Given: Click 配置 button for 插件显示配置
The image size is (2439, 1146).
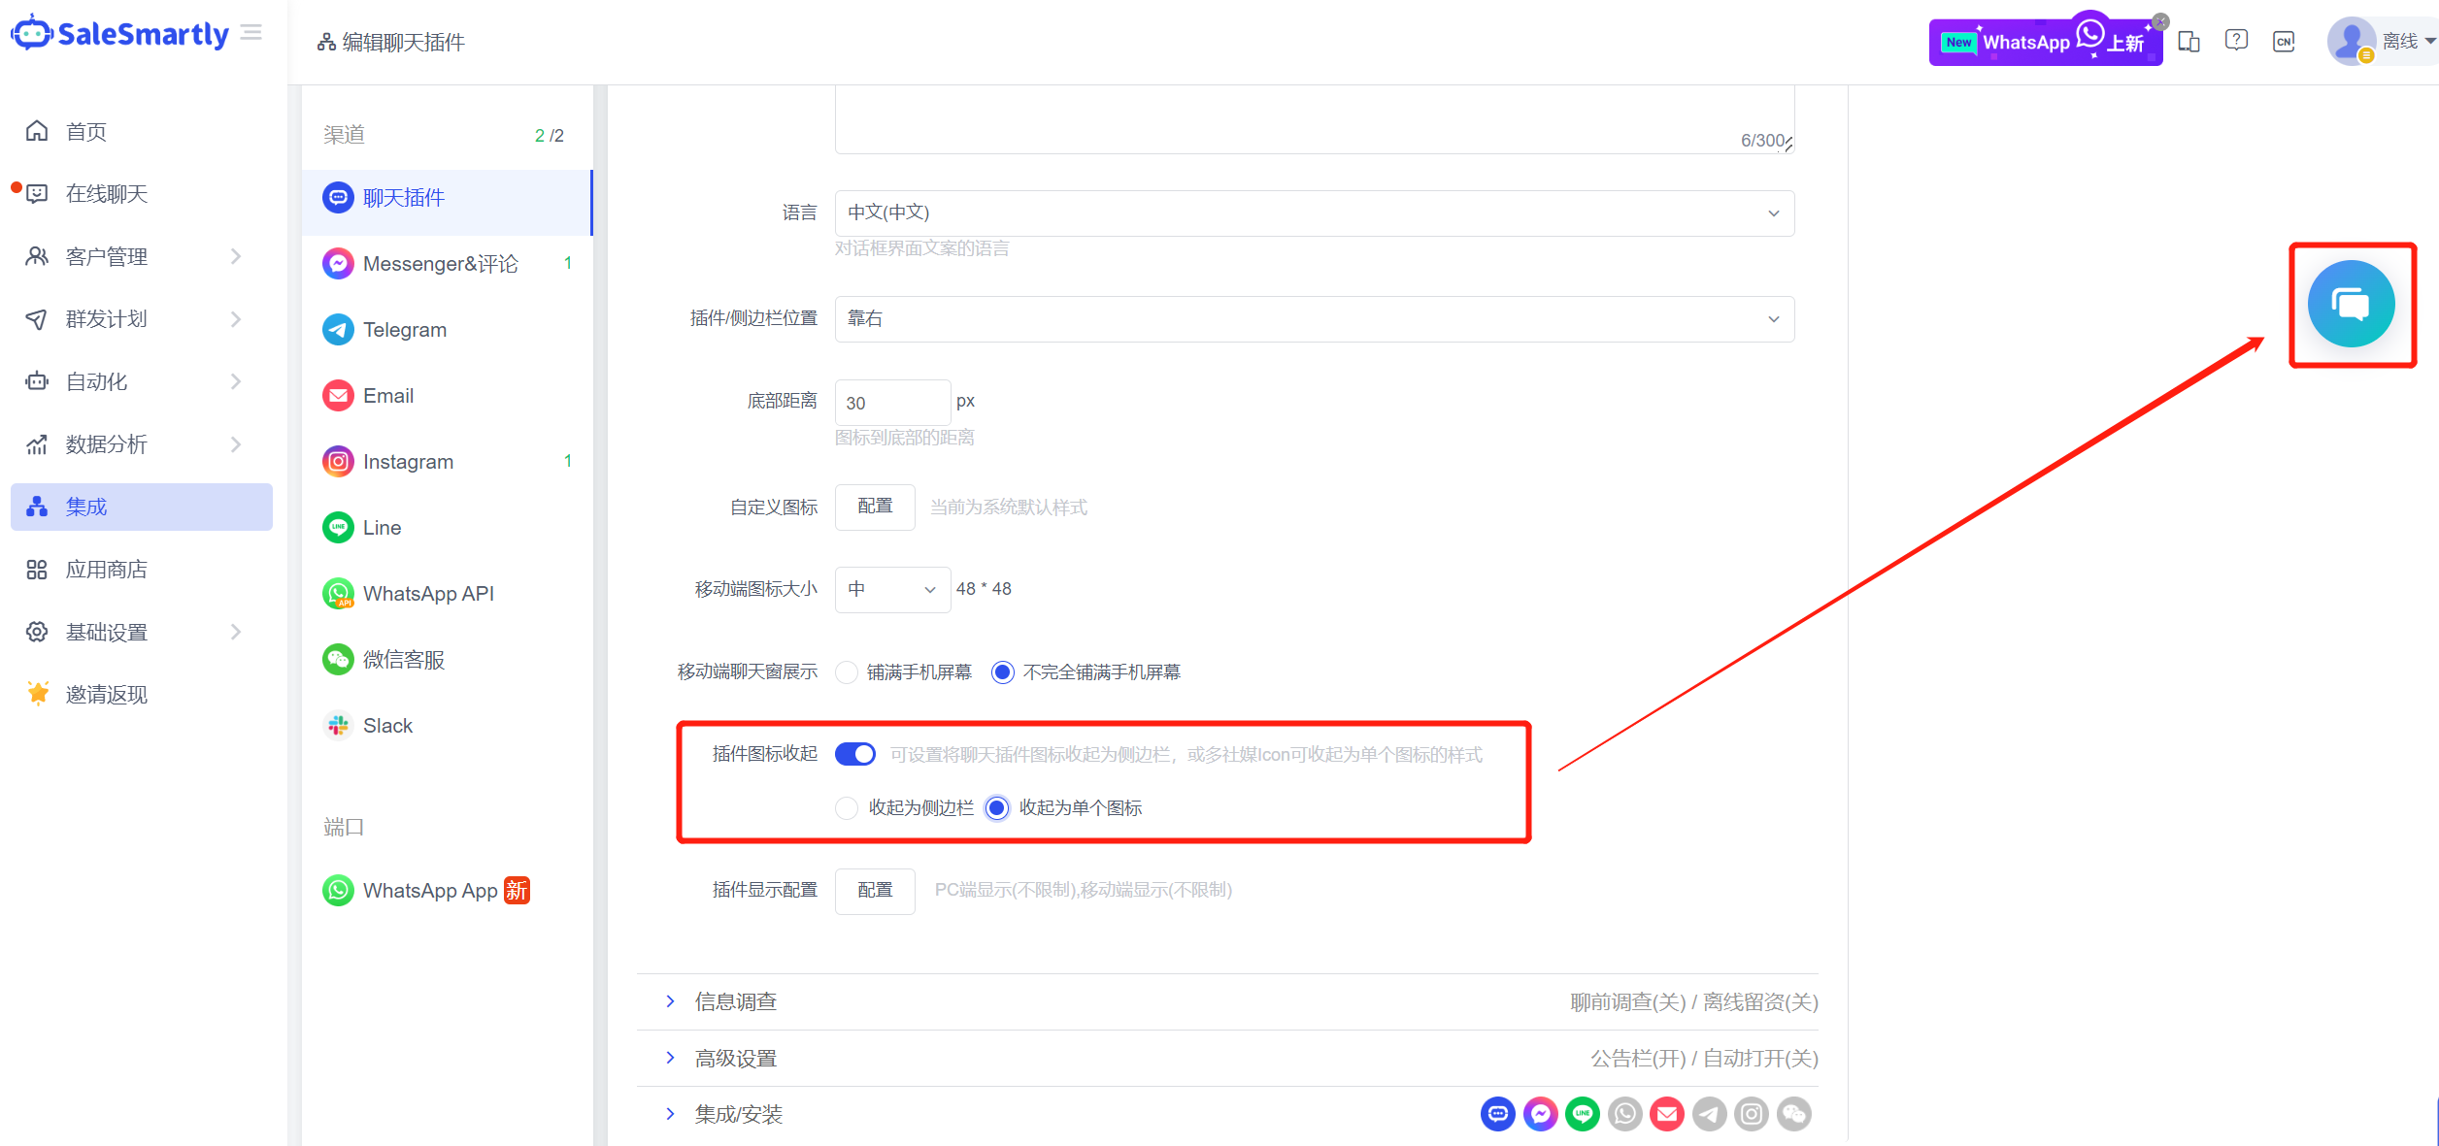Looking at the screenshot, I should 874,891.
